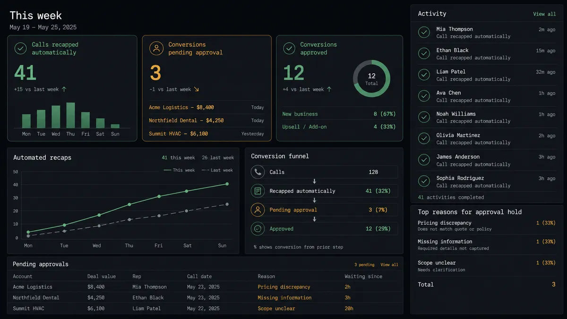Click the down-right arrow beside -1 vs last week
567x319 pixels.
point(197,89)
